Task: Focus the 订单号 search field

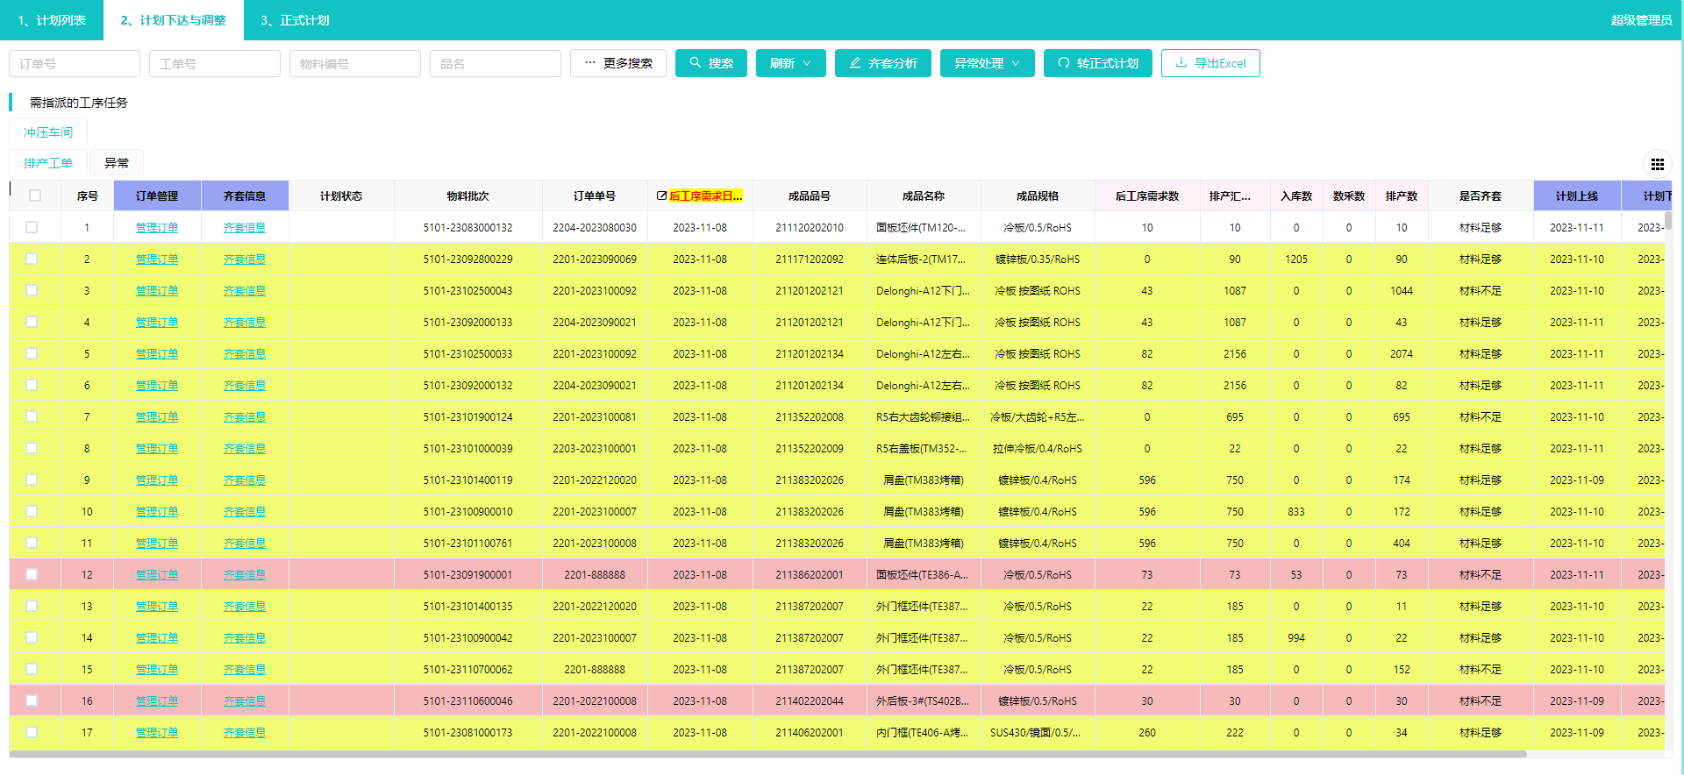Action: pyautogui.click(x=75, y=63)
